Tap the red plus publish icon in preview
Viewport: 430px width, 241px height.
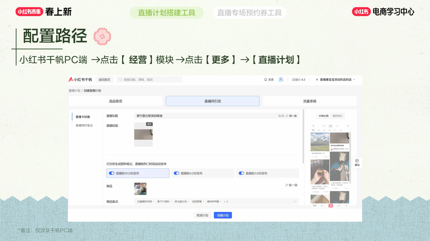(330, 205)
